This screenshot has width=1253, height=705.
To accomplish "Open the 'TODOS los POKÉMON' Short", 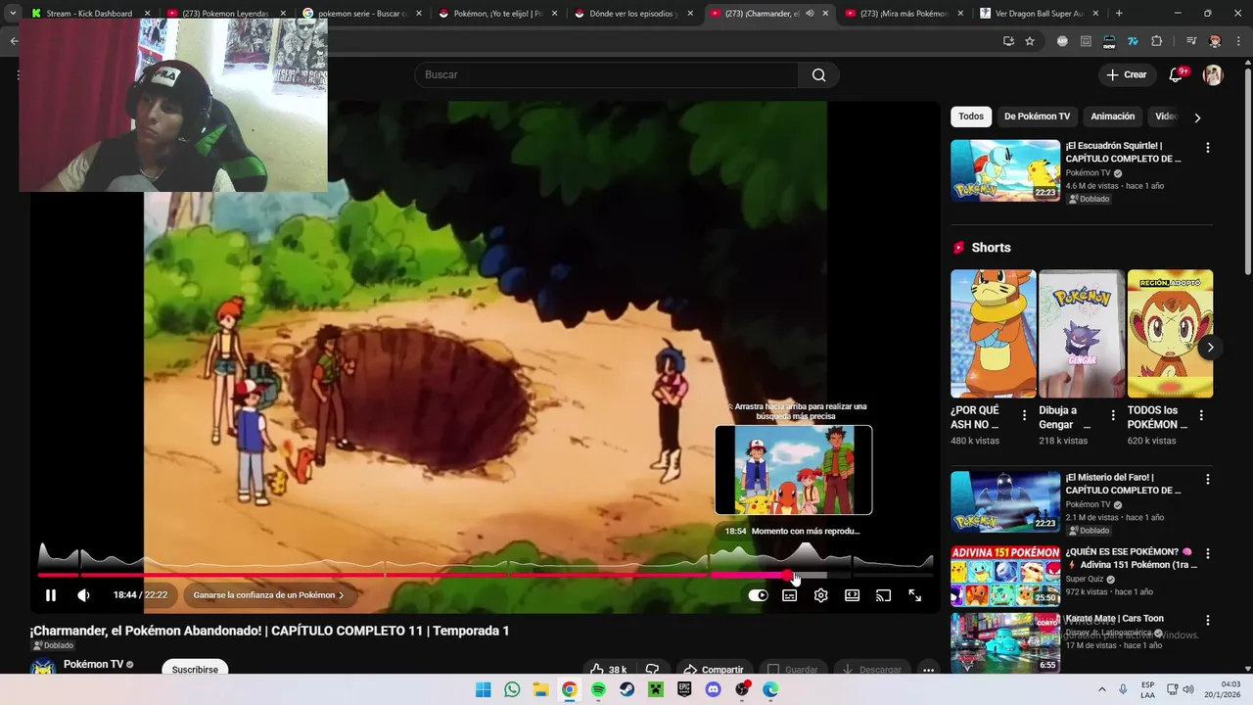I will point(1170,334).
